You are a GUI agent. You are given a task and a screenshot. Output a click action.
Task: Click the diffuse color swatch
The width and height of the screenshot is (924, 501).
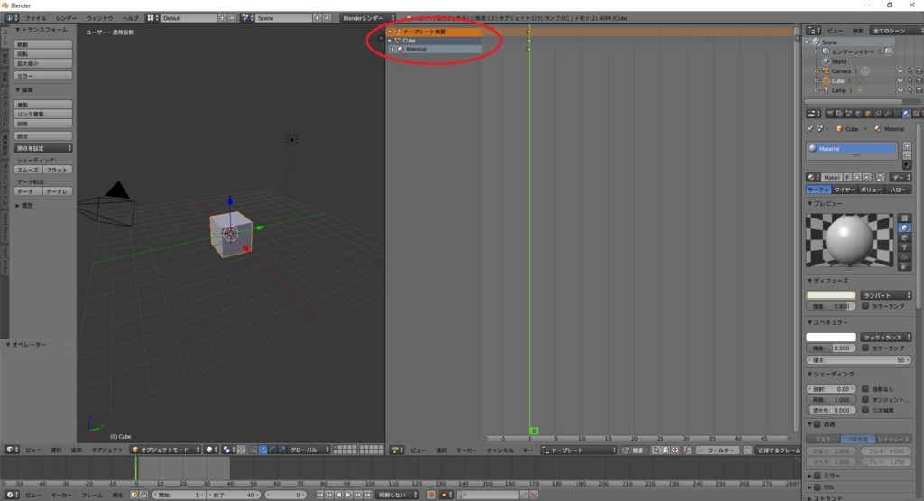[x=831, y=295]
